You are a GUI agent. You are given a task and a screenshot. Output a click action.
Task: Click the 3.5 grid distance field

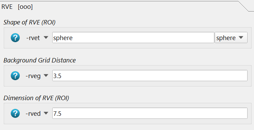[150, 76]
